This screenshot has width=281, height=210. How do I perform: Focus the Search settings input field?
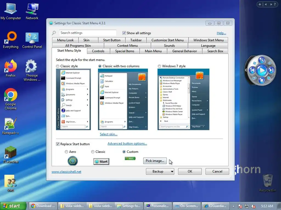[88, 33]
